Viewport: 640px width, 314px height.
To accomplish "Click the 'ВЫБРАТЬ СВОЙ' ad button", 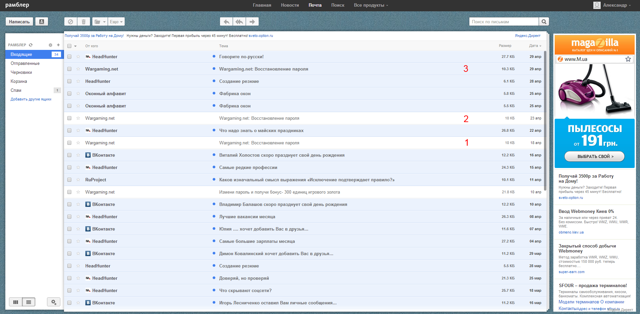I will point(594,156).
